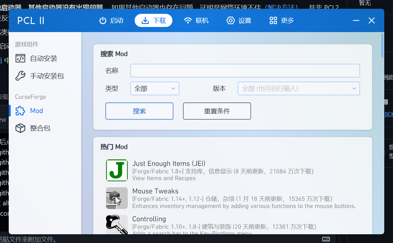Switch to the 启动 tab

[111, 20]
